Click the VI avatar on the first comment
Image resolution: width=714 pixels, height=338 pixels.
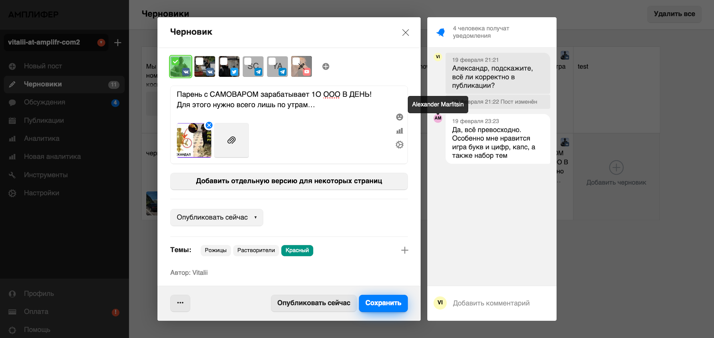coord(438,57)
